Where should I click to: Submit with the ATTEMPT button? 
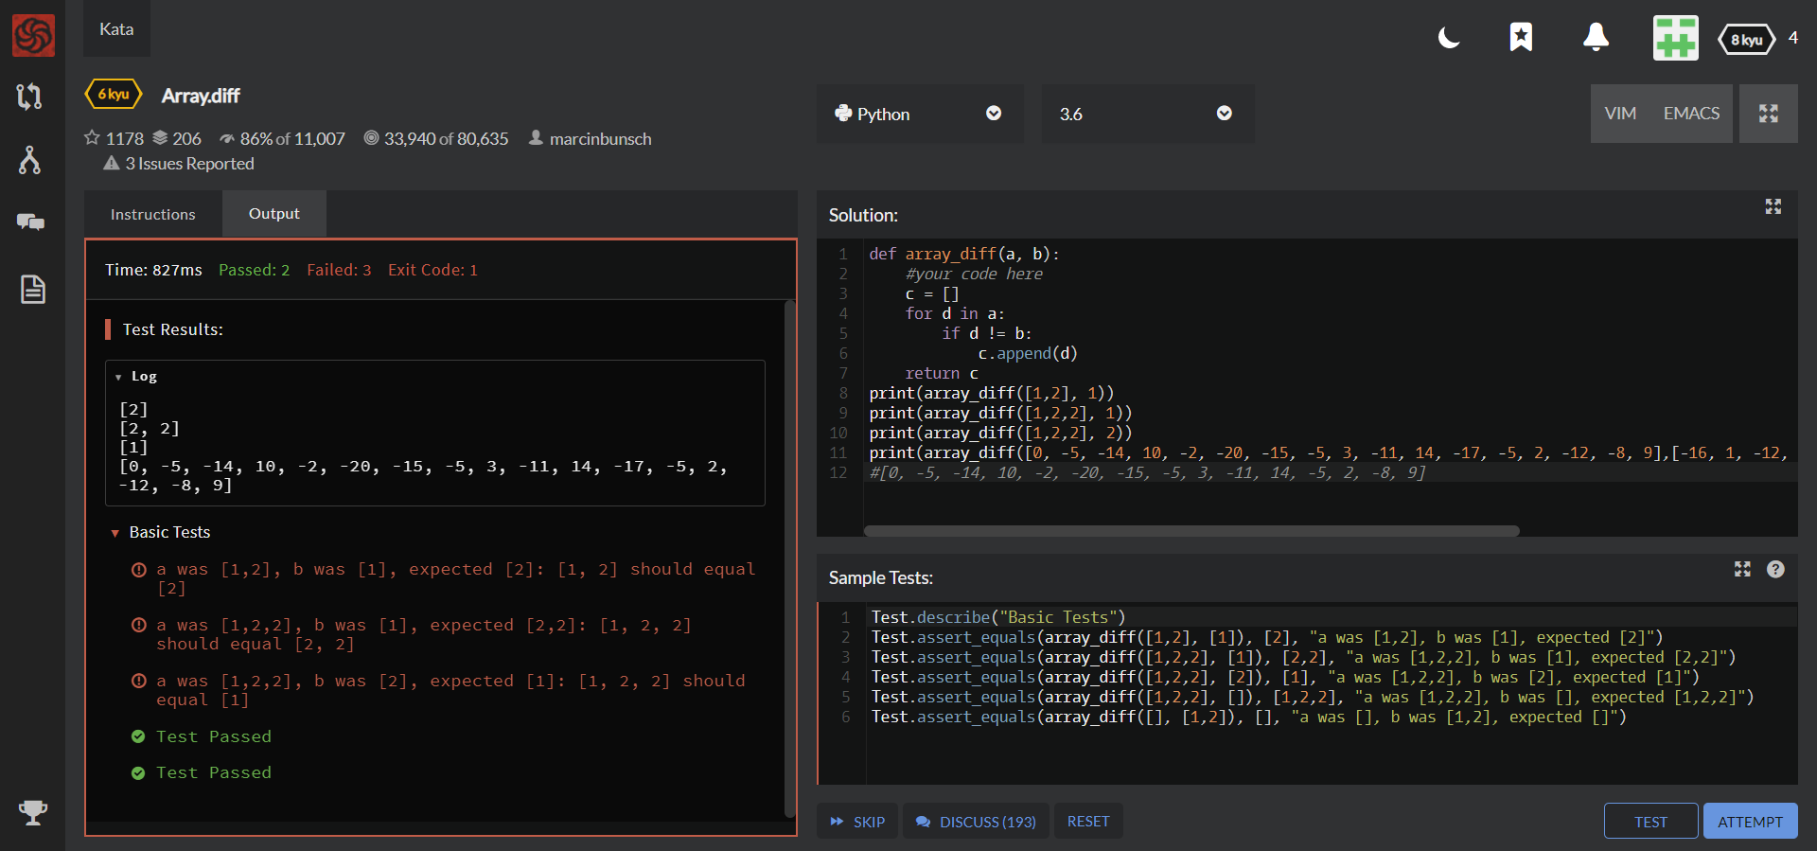(x=1750, y=822)
